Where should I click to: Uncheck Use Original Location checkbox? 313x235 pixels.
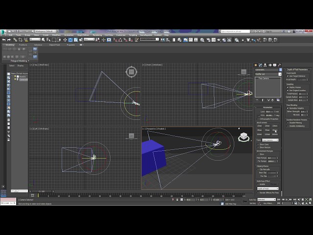[x=288, y=90]
